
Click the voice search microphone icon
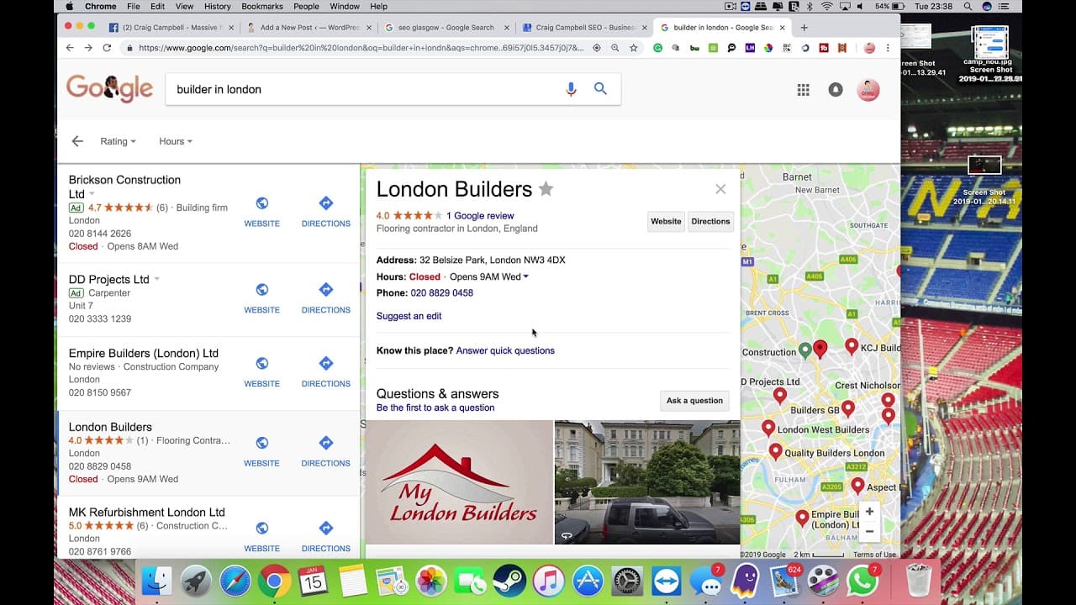click(x=571, y=89)
